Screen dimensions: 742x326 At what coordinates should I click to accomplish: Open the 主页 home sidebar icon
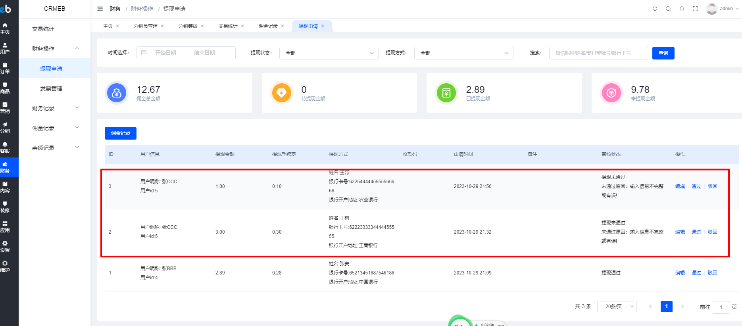pyautogui.click(x=5, y=29)
